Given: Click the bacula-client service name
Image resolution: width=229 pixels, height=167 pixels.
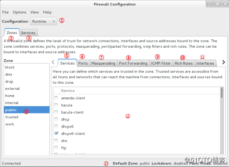Looking at the screenshot, I should tap(72, 112).
